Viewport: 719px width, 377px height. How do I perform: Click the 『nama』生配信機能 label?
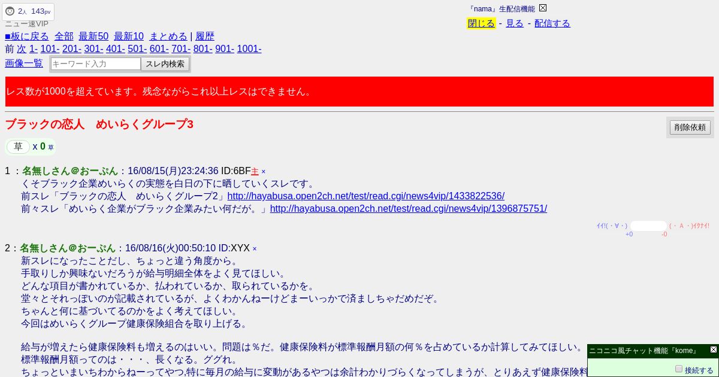point(502,9)
